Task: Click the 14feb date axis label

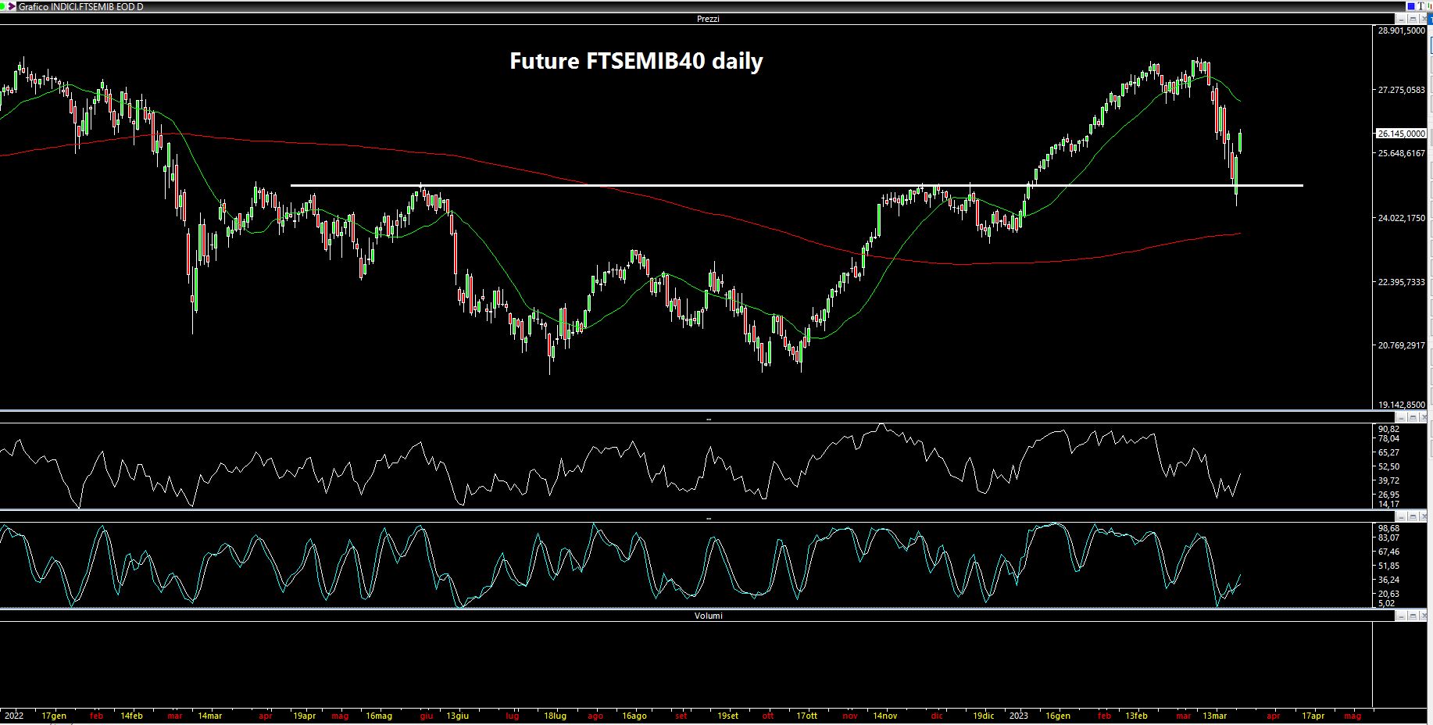Action: pyautogui.click(x=131, y=716)
